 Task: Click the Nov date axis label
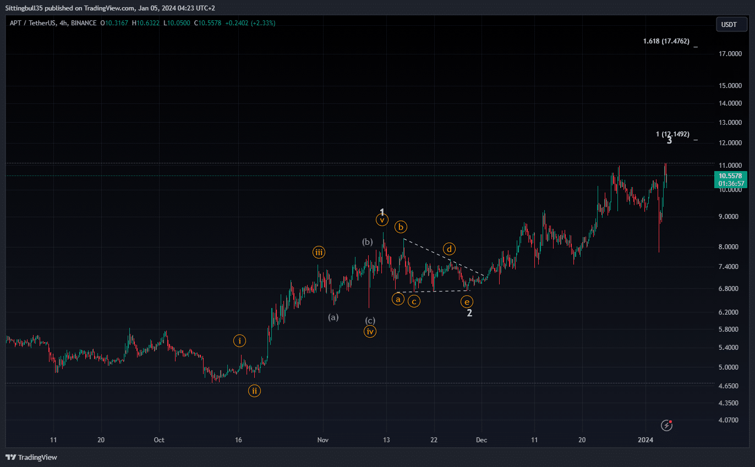pos(323,440)
